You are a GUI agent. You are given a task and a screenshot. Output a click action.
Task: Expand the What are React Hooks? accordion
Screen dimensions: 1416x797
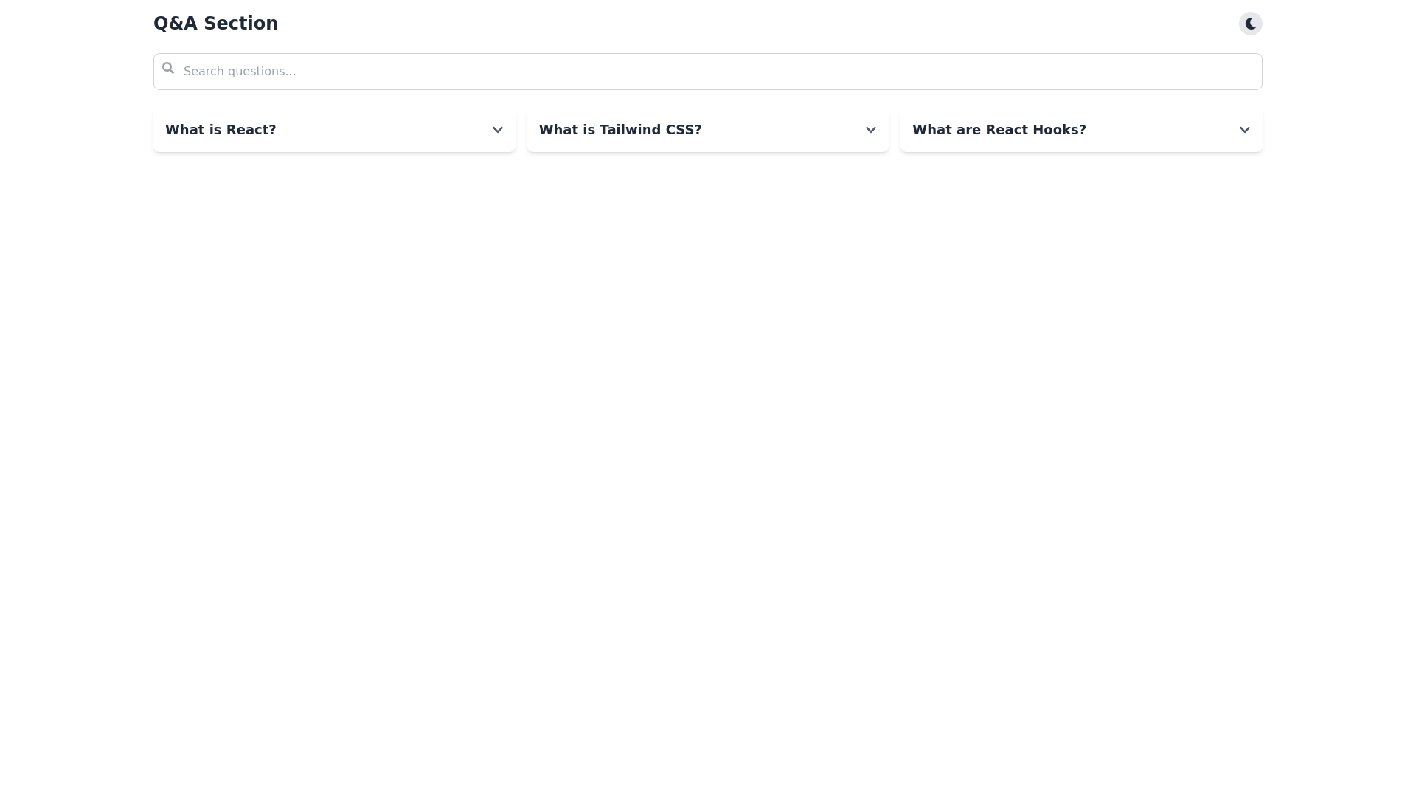(1080, 130)
